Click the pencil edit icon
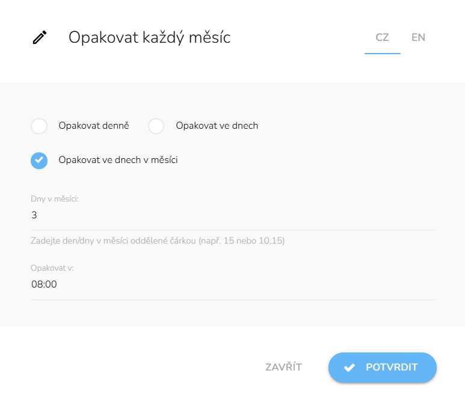Image resolution: width=465 pixels, height=403 pixels. tap(39, 38)
